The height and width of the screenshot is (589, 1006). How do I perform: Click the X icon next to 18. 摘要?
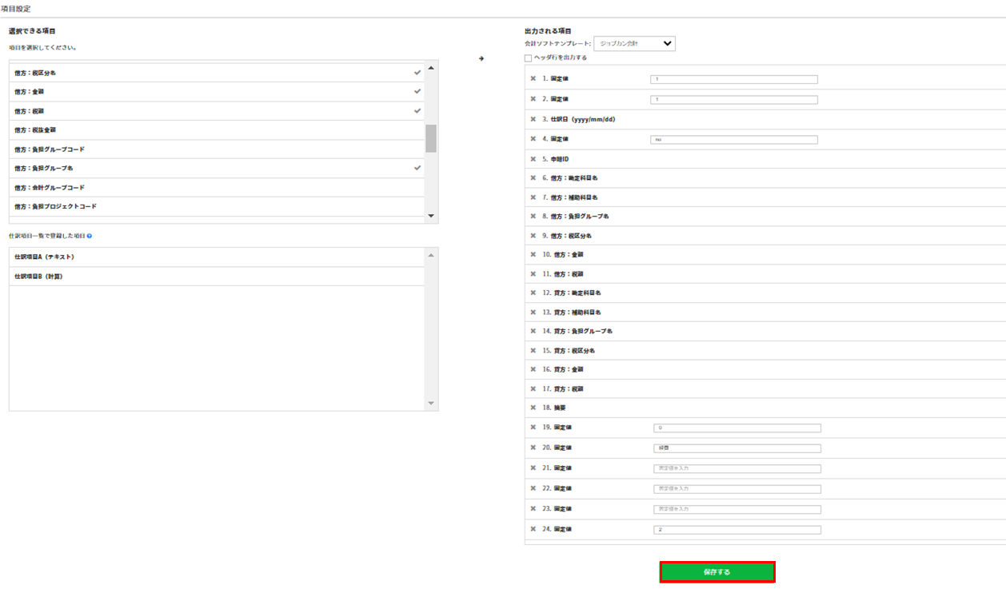[x=533, y=408]
